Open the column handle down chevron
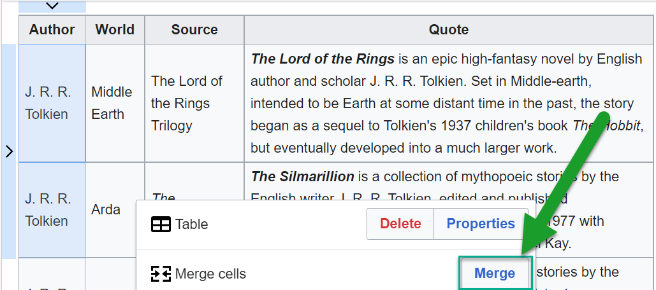The image size is (656, 290). click(52, 6)
